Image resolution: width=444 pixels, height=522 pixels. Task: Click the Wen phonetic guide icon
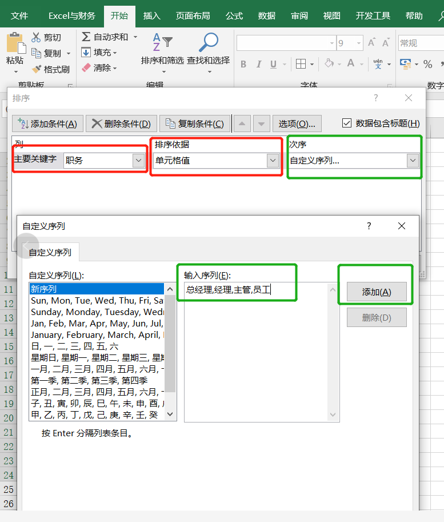(x=378, y=63)
